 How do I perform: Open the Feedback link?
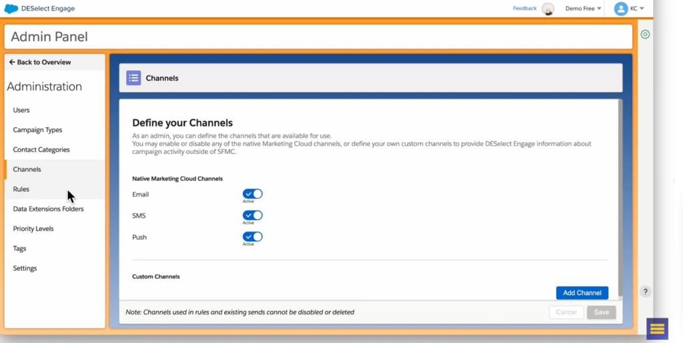[x=524, y=9]
